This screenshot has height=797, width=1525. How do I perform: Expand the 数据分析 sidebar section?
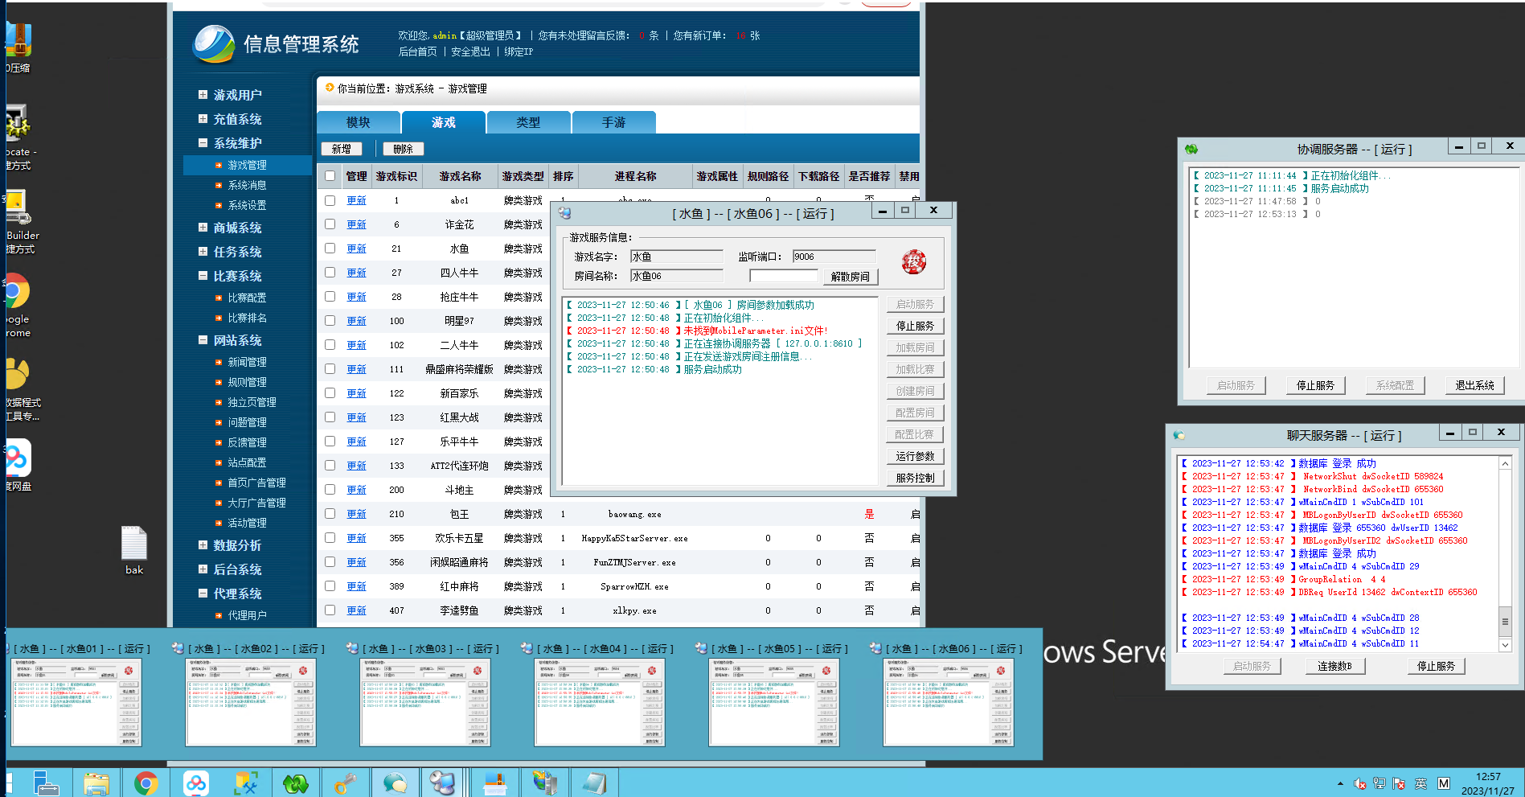click(x=203, y=545)
